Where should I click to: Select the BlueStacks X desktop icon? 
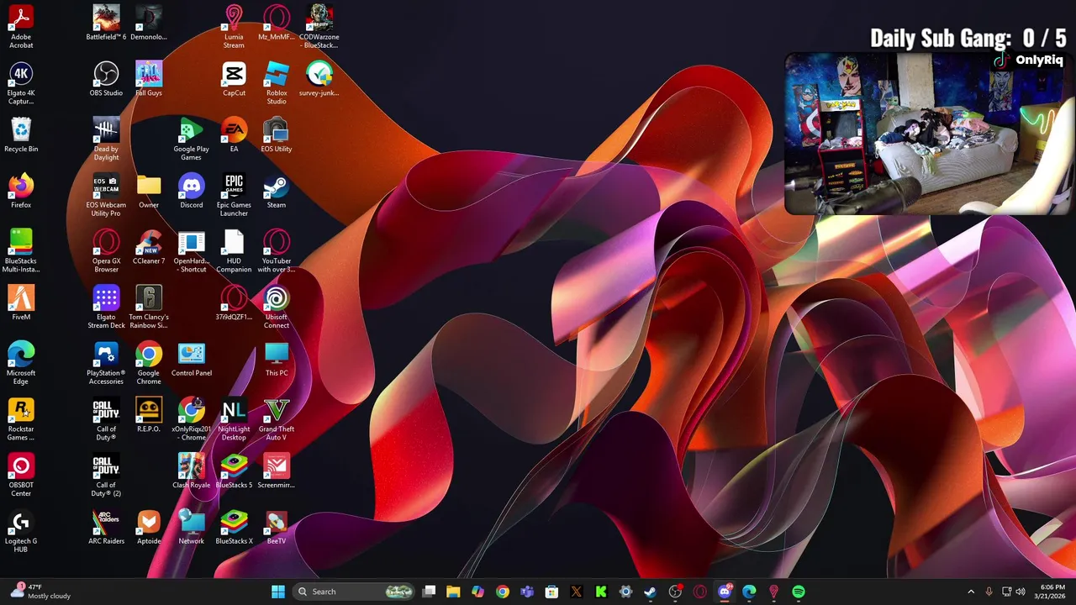click(x=234, y=528)
